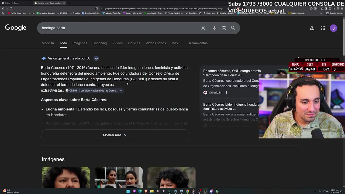The width and height of the screenshot is (345, 194).
Task: Open the first Berta Cáceres image thumbnail
Action: (66, 177)
